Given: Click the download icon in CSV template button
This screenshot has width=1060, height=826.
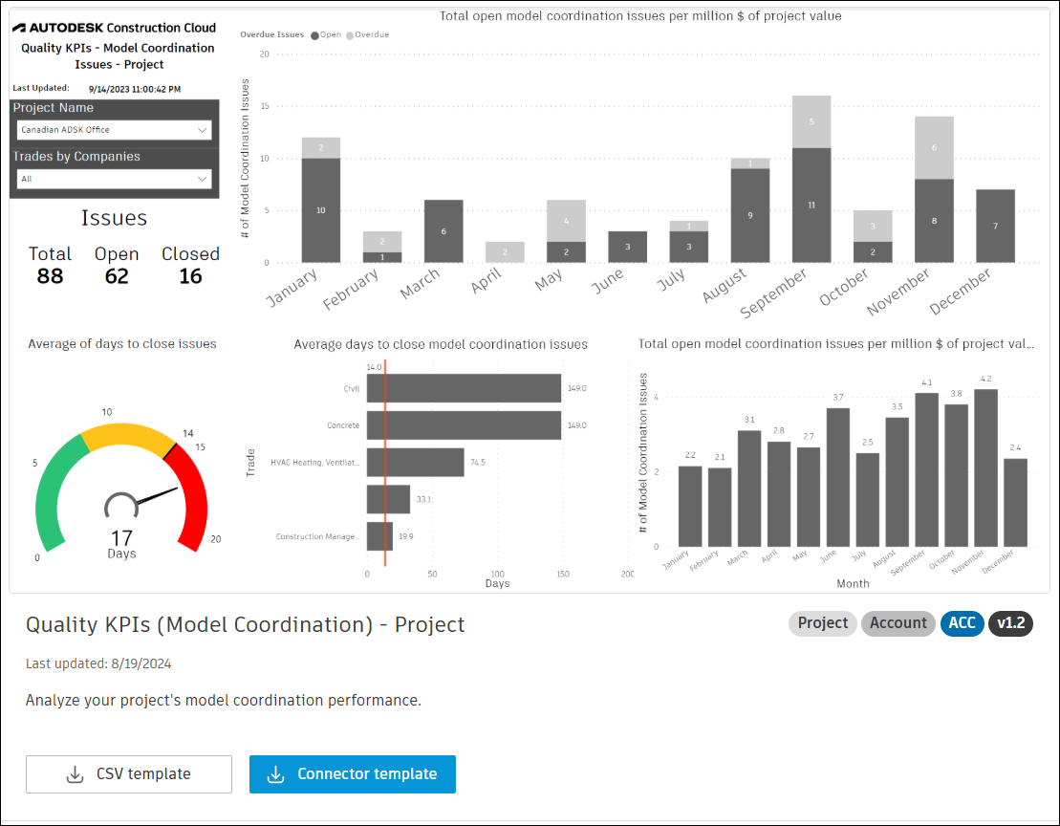Looking at the screenshot, I should tap(76, 774).
